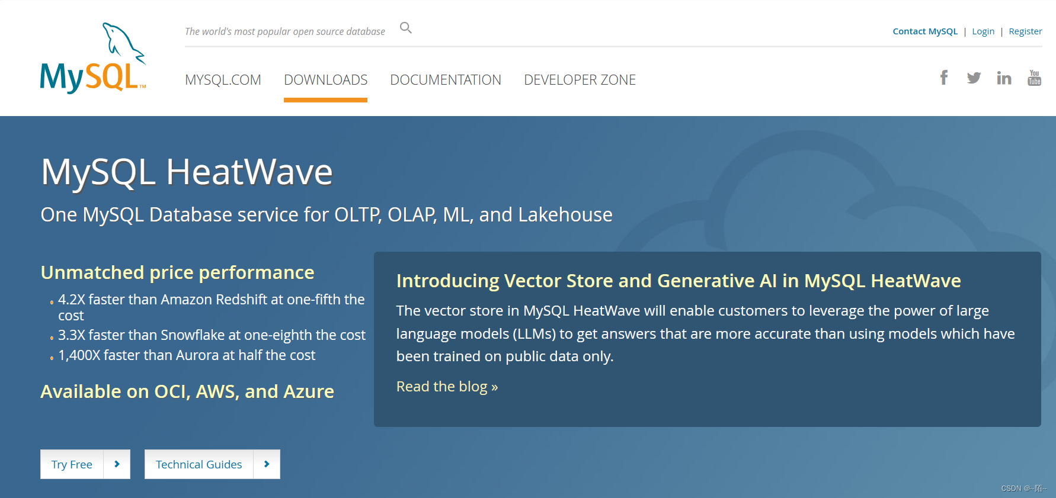Click the arrow beside Try Free

117,464
